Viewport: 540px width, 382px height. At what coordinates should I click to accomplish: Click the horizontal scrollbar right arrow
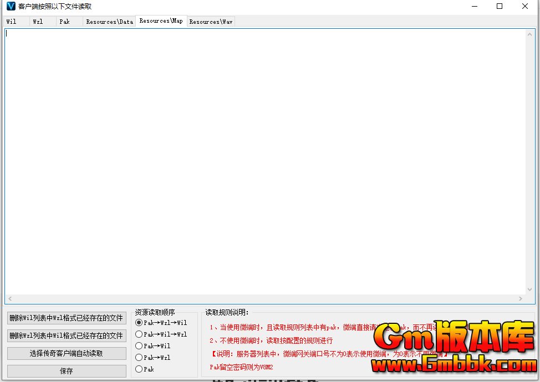pos(520,299)
